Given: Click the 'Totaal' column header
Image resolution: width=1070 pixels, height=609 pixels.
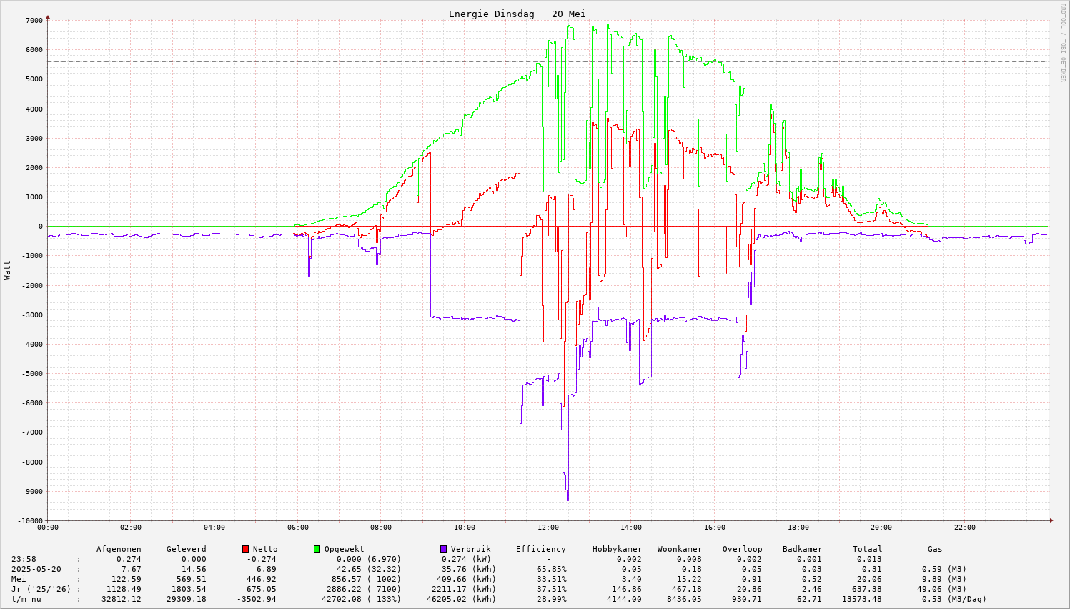Looking at the screenshot, I should 867,549.
